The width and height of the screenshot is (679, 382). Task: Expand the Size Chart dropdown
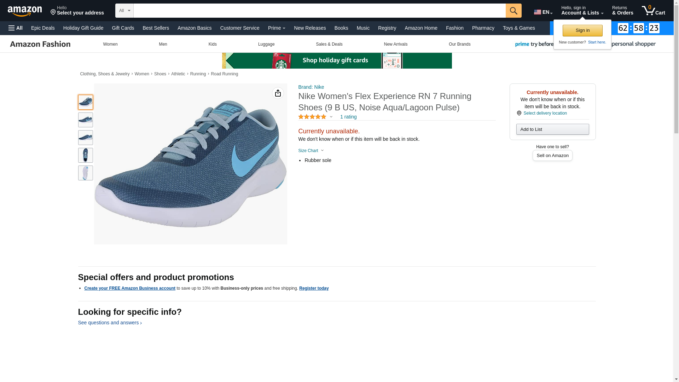point(311,151)
